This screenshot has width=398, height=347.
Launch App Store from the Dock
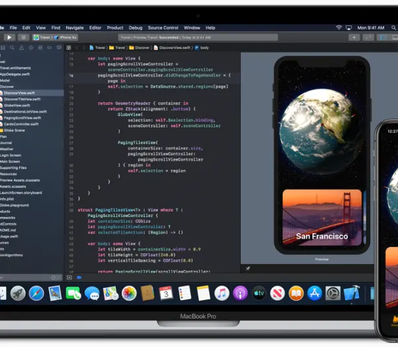(x=314, y=293)
